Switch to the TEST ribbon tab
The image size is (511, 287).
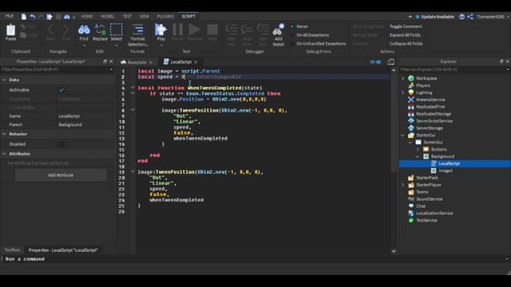coord(127,16)
